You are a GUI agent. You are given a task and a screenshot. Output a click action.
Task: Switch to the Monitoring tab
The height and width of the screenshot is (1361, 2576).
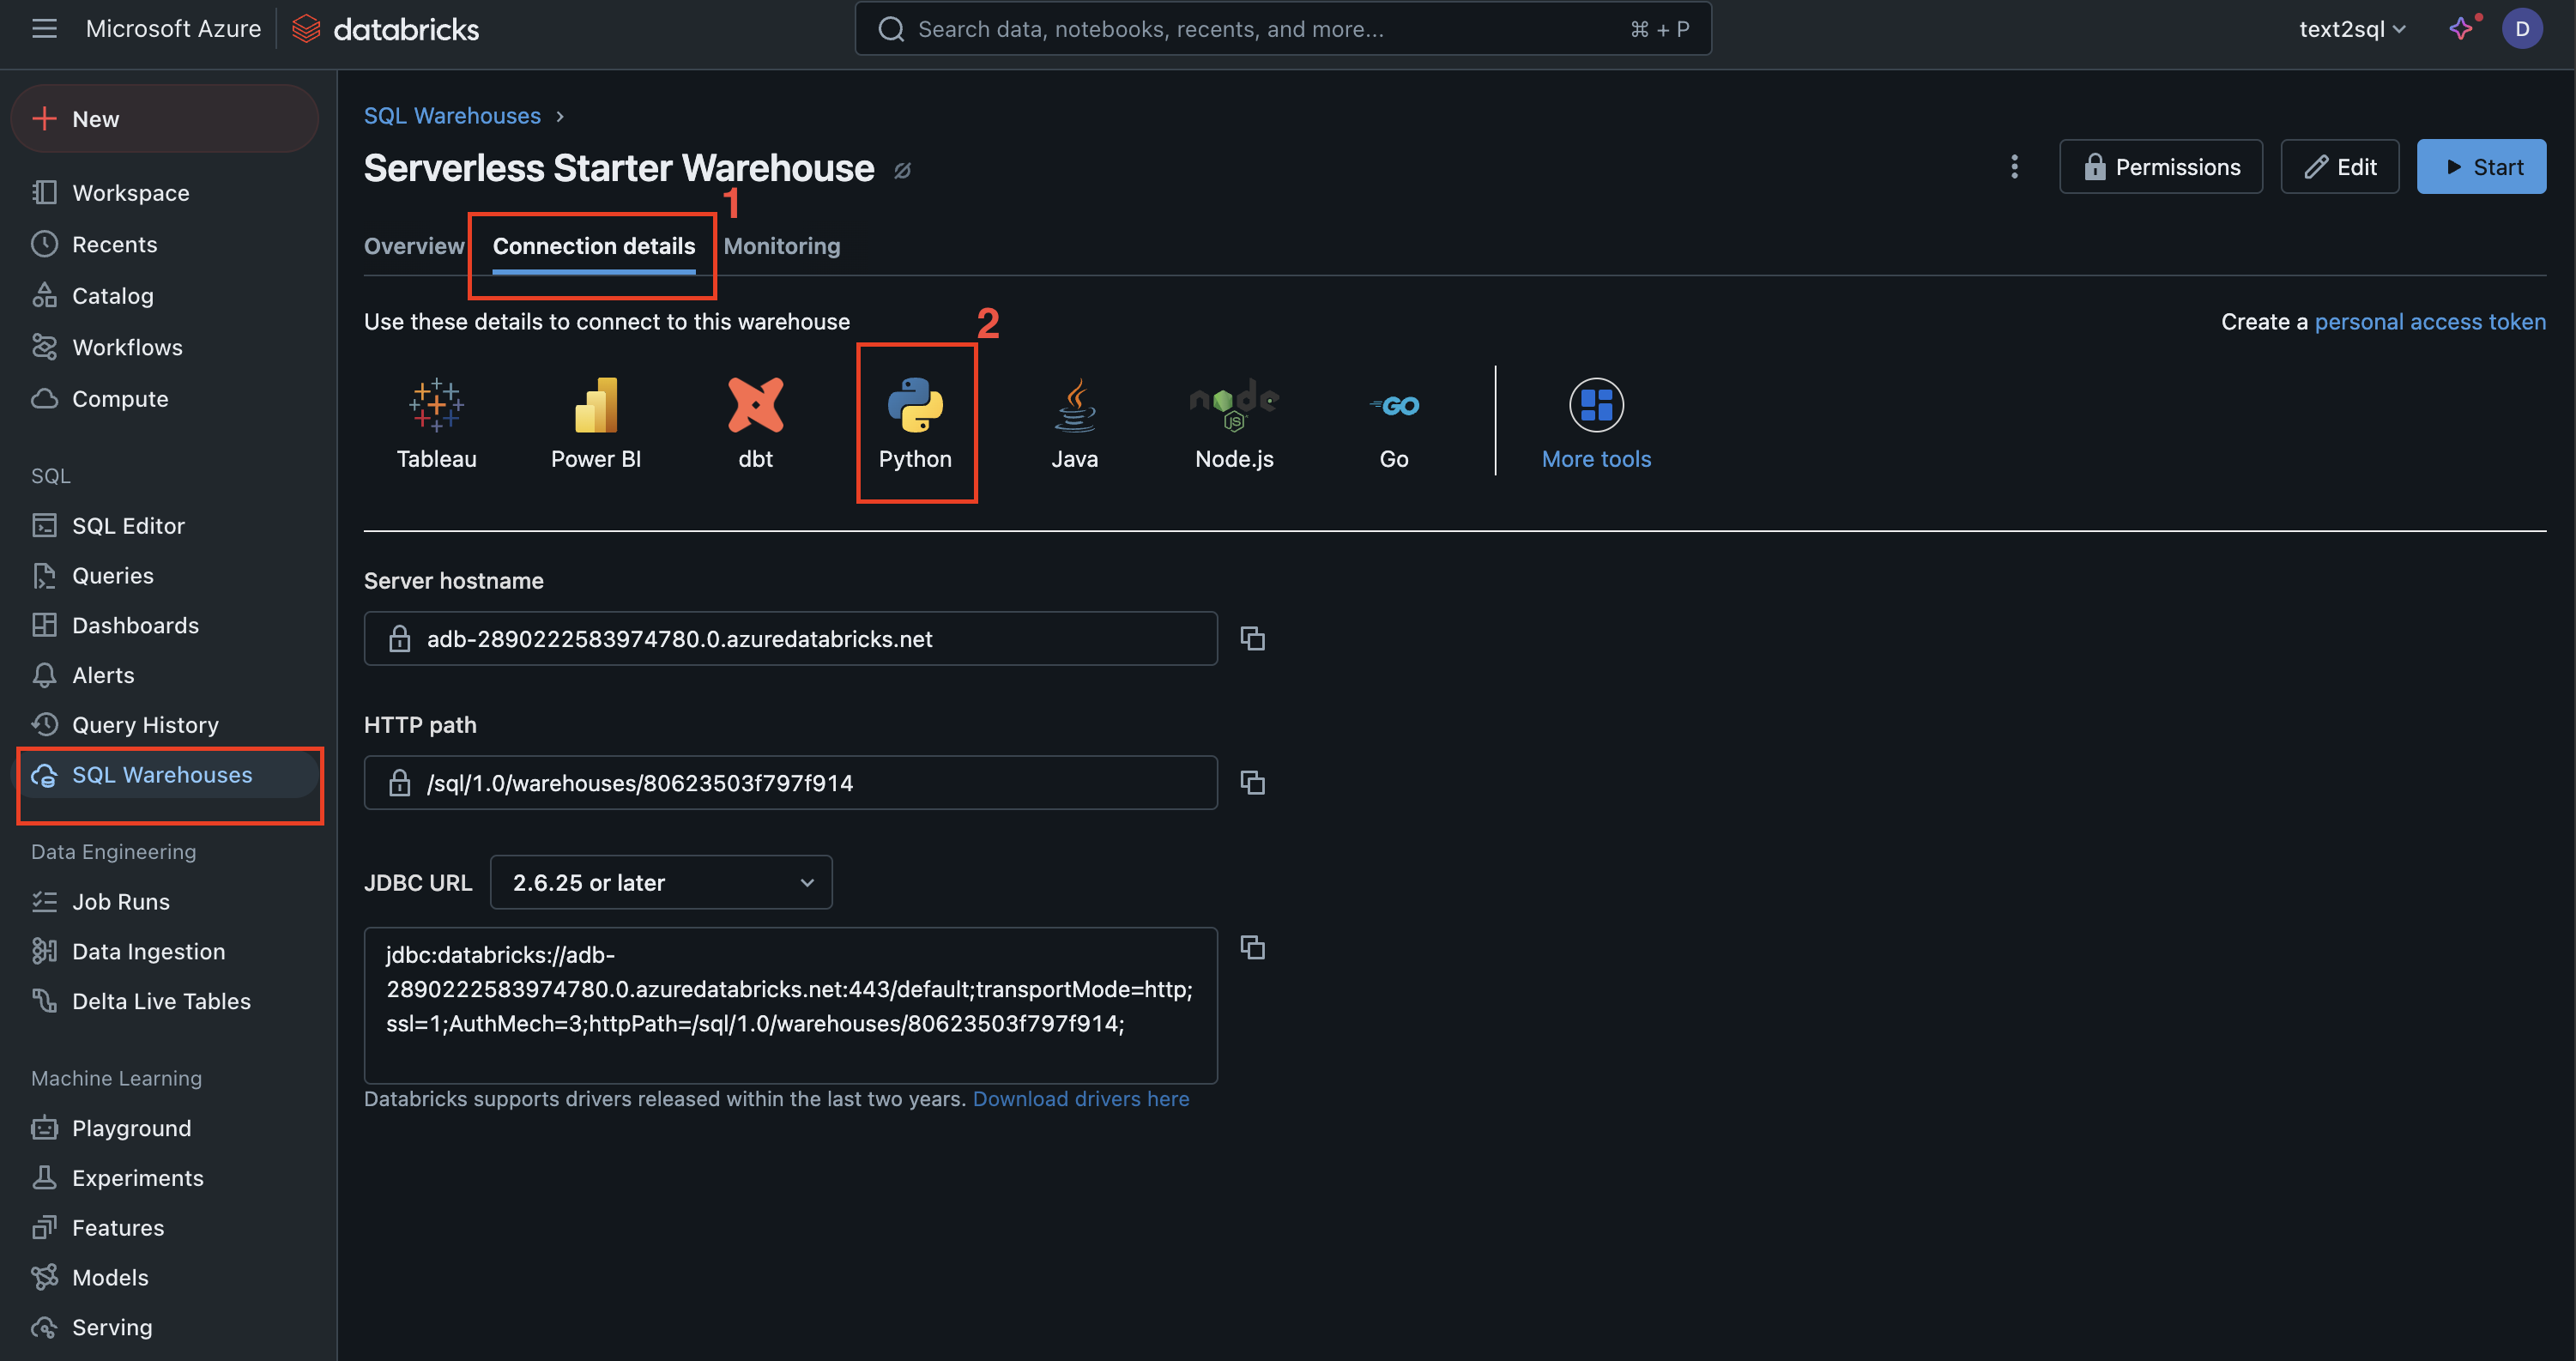(782, 246)
